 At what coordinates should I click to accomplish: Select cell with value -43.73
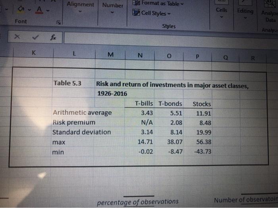coord(198,152)
